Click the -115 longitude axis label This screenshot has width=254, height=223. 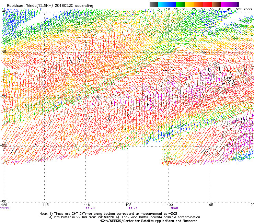tap(44, 205)
